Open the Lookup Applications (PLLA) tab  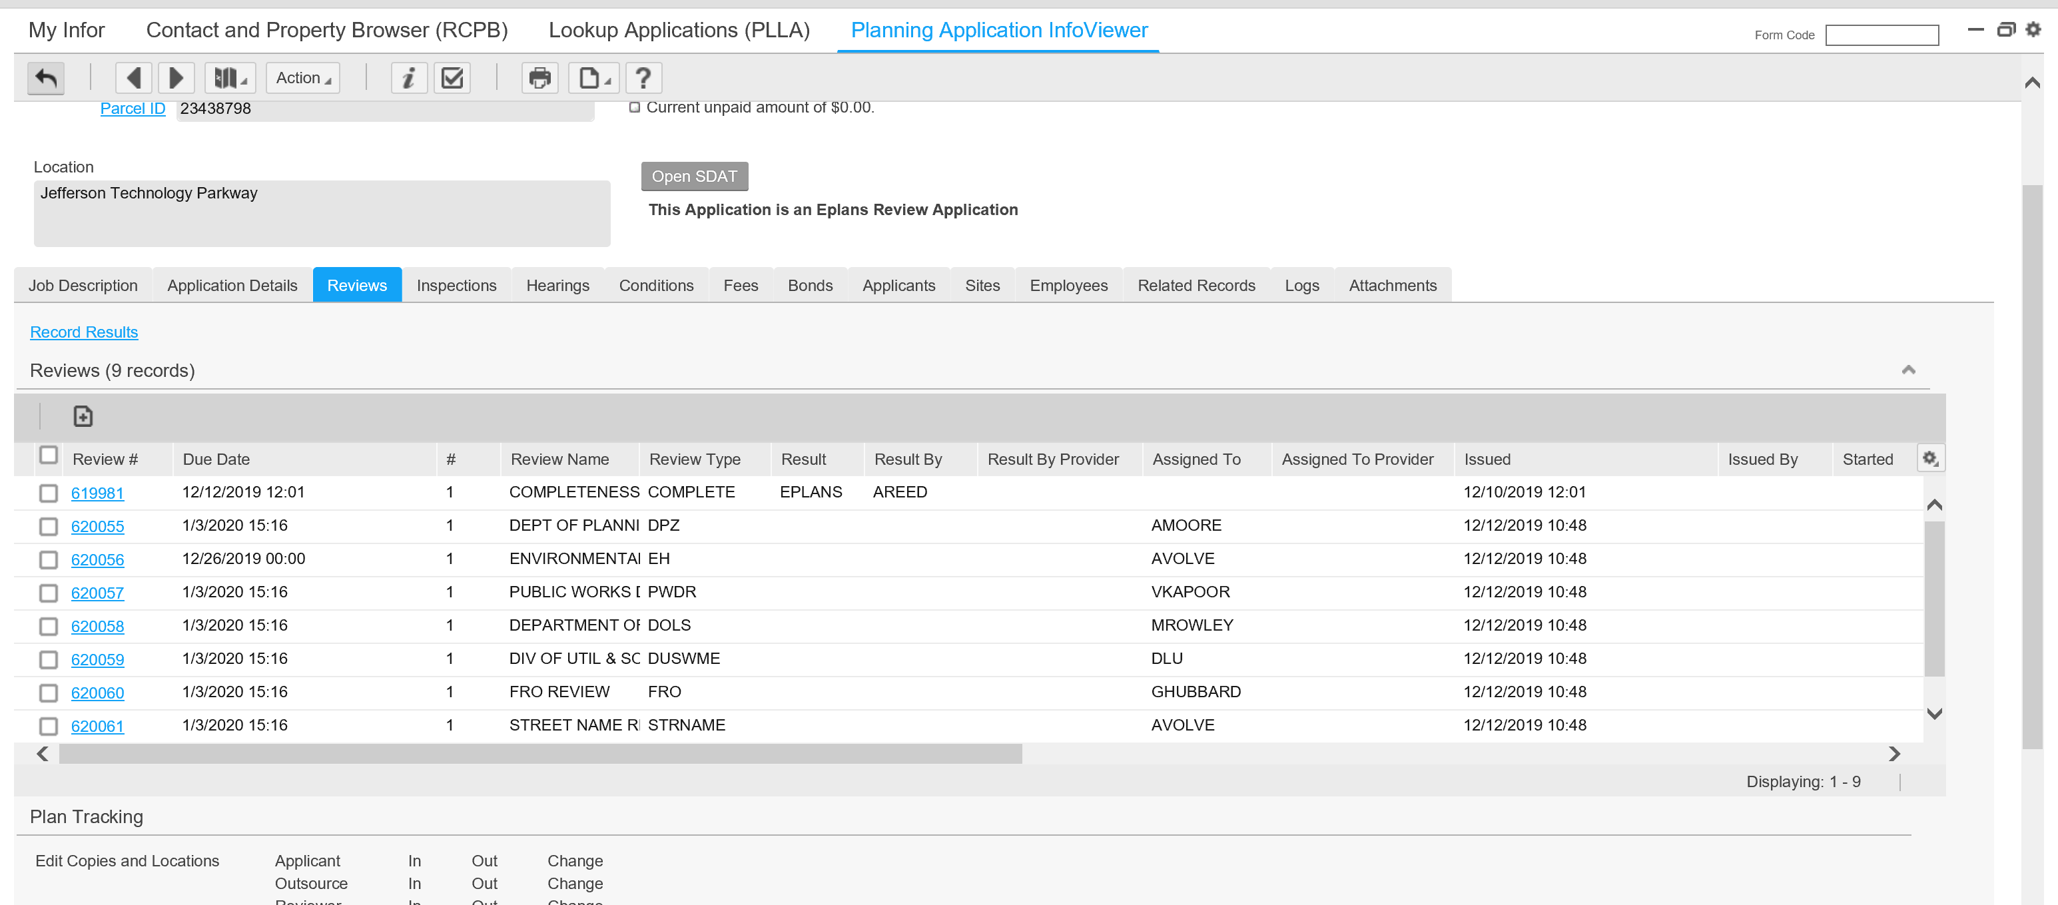click(678, 31)
